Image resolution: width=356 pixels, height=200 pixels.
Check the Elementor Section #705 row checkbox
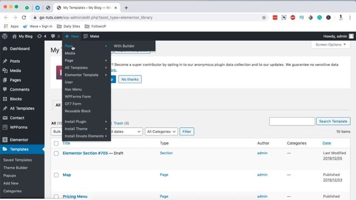point(56,153)
